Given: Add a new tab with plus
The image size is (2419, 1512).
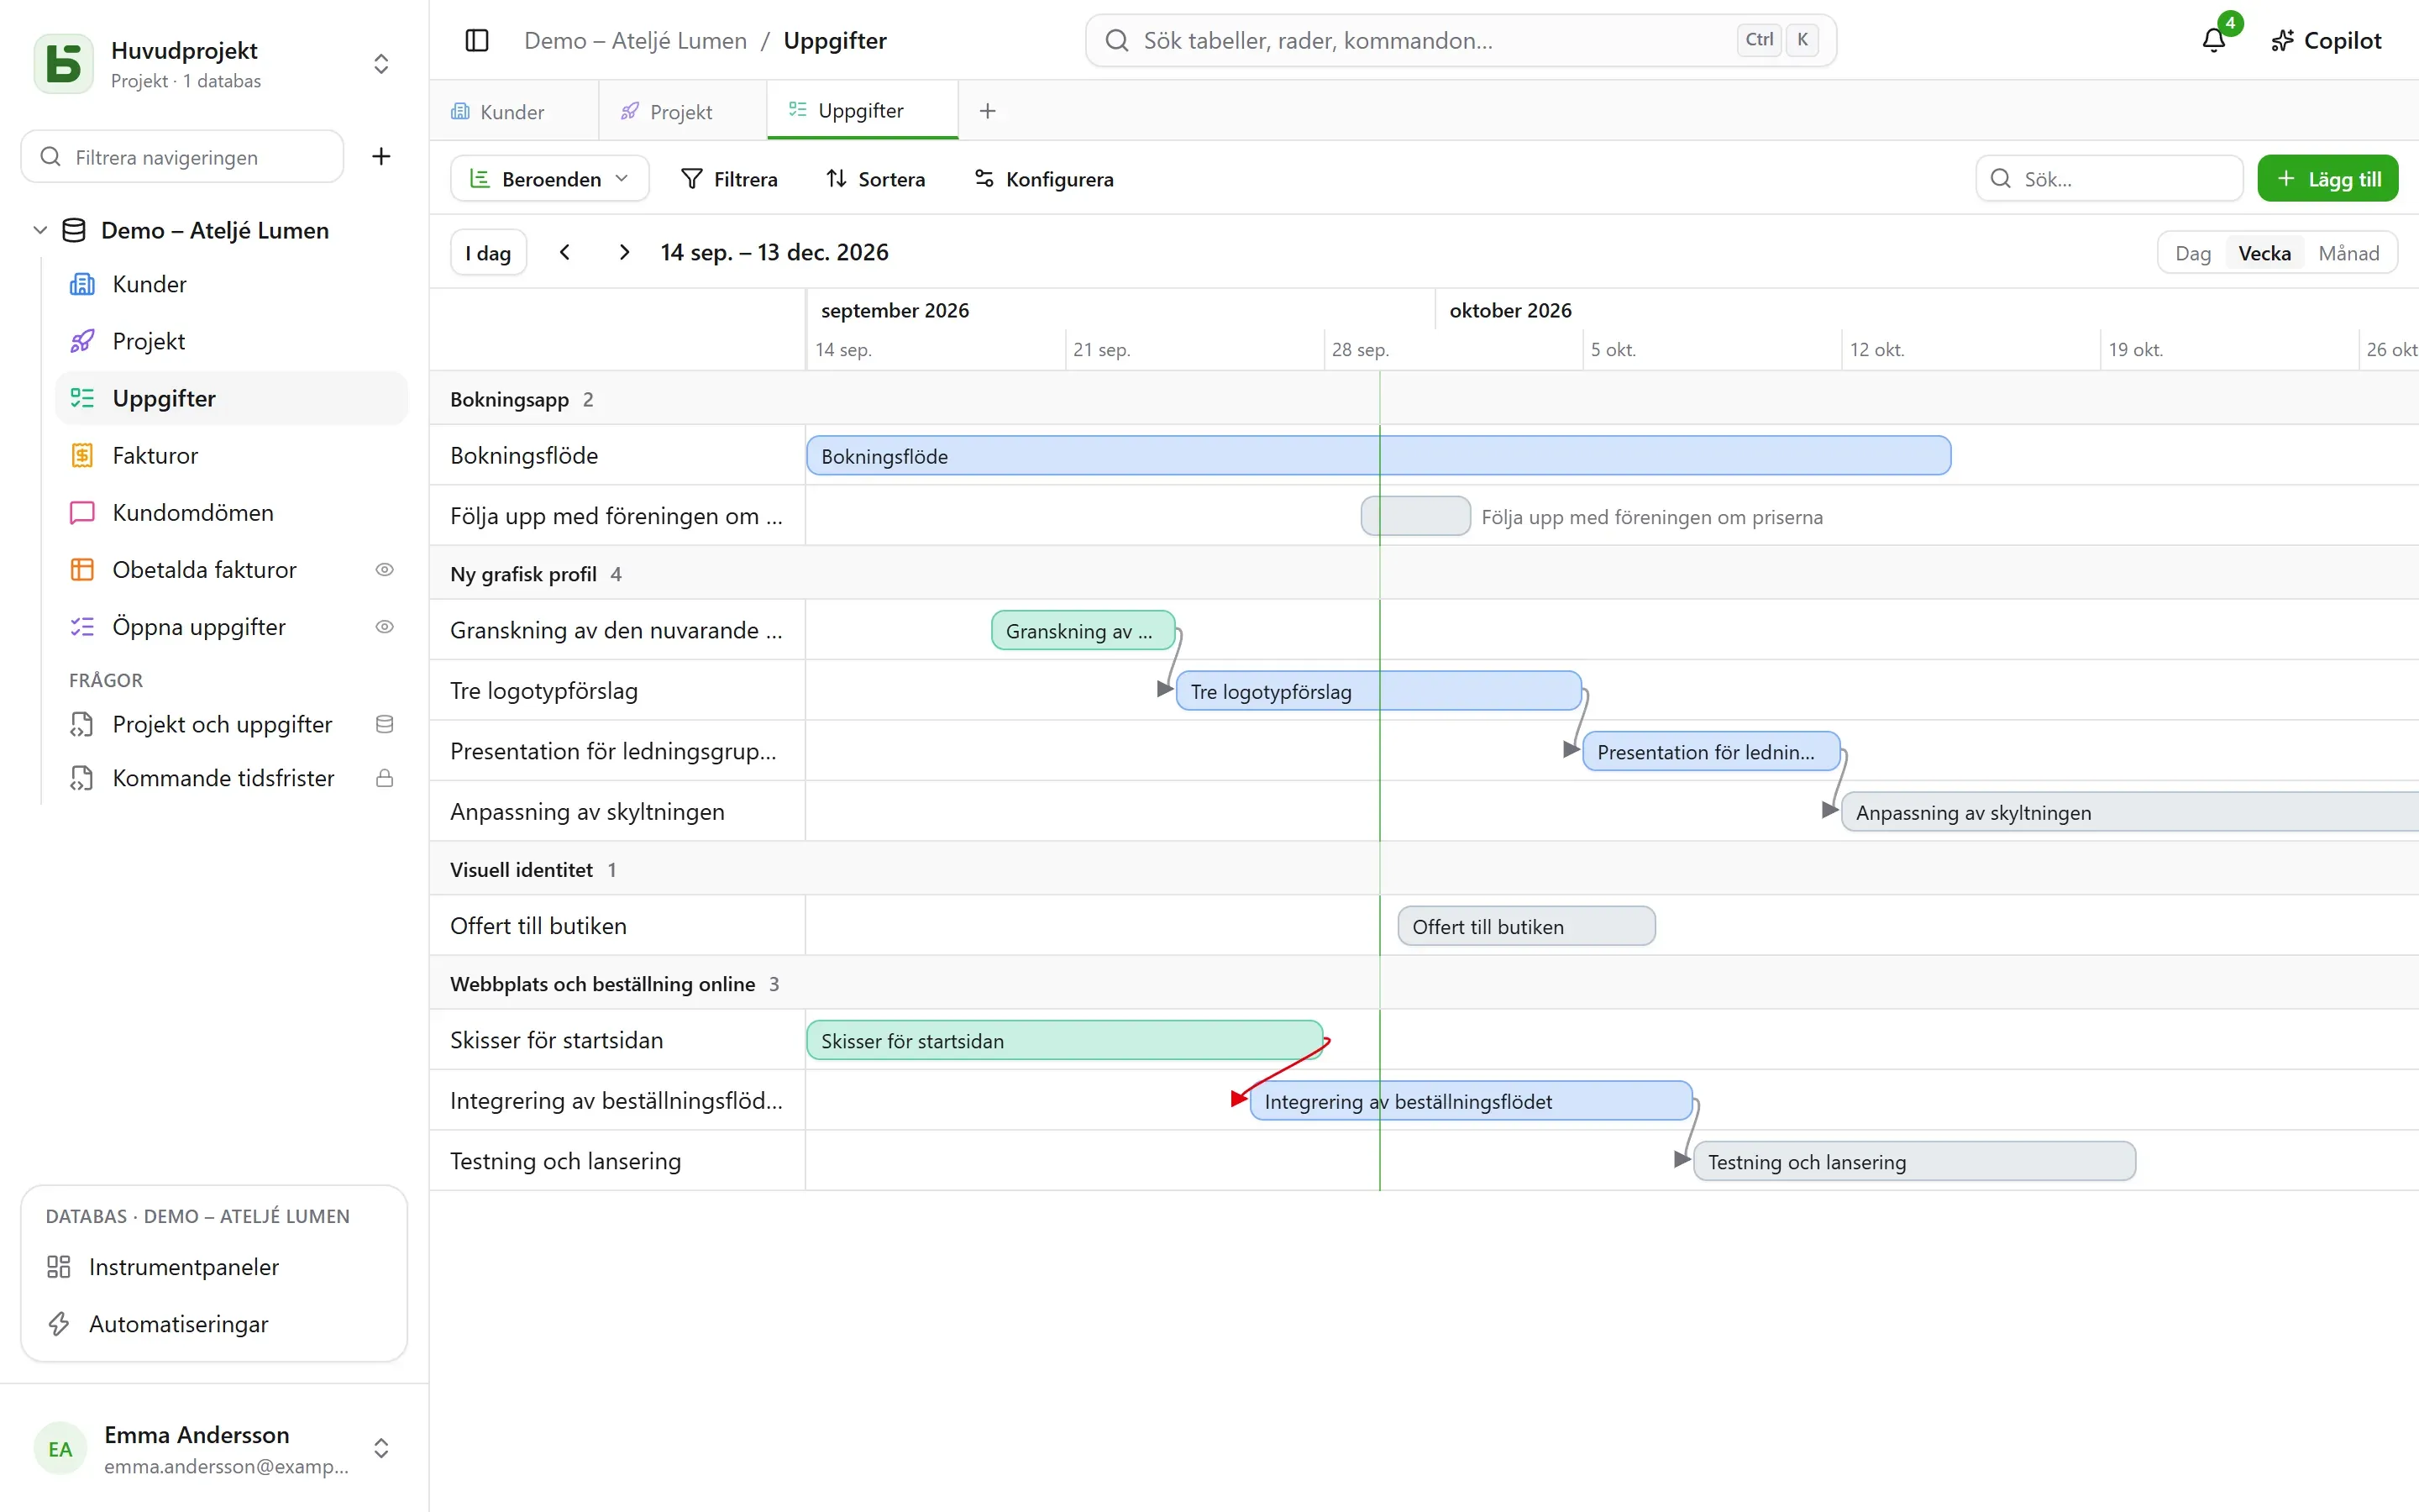Looking at the screenshot, I should pos(988,111).
